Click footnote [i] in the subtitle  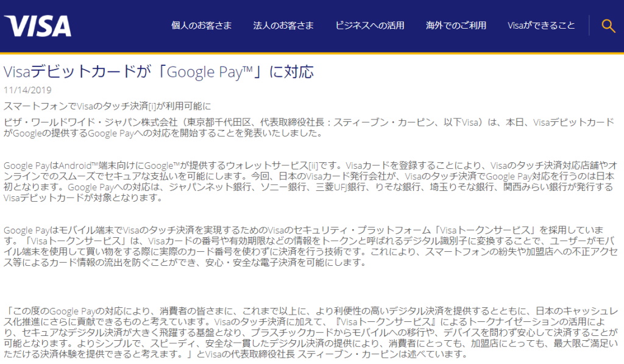[x=152, y=106]
